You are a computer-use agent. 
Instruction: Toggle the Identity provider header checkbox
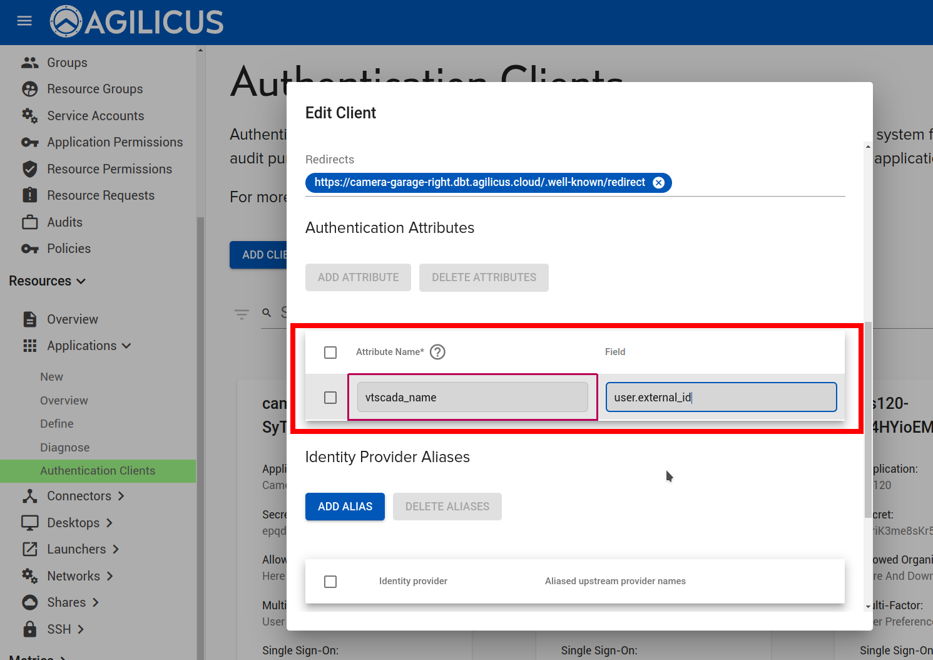[330, 582]
